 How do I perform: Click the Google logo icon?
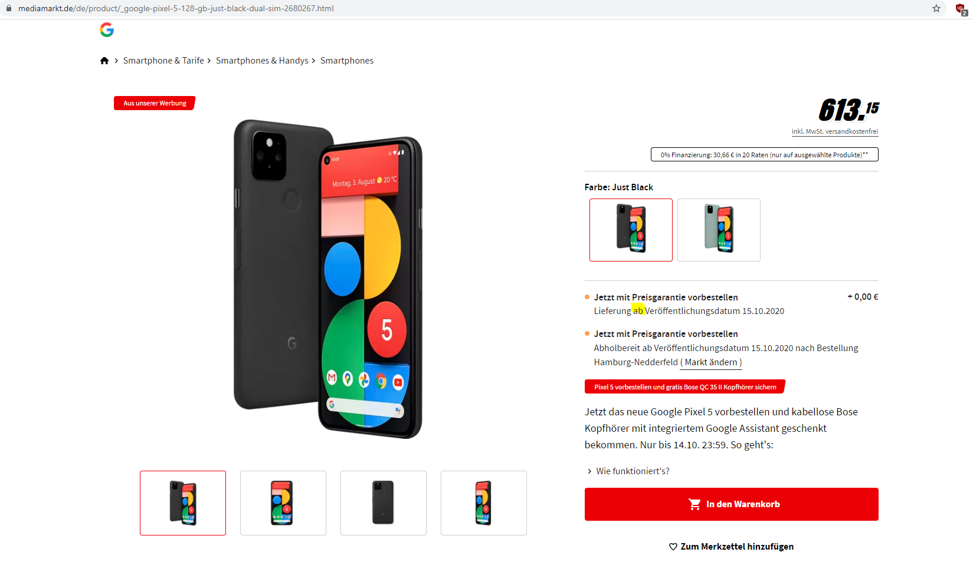pyautogui.click(x=107, y=29)
